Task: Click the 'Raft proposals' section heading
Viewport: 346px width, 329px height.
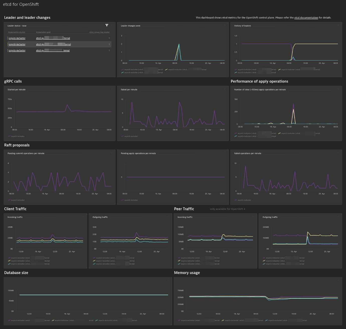Action: tap(17, 145)
